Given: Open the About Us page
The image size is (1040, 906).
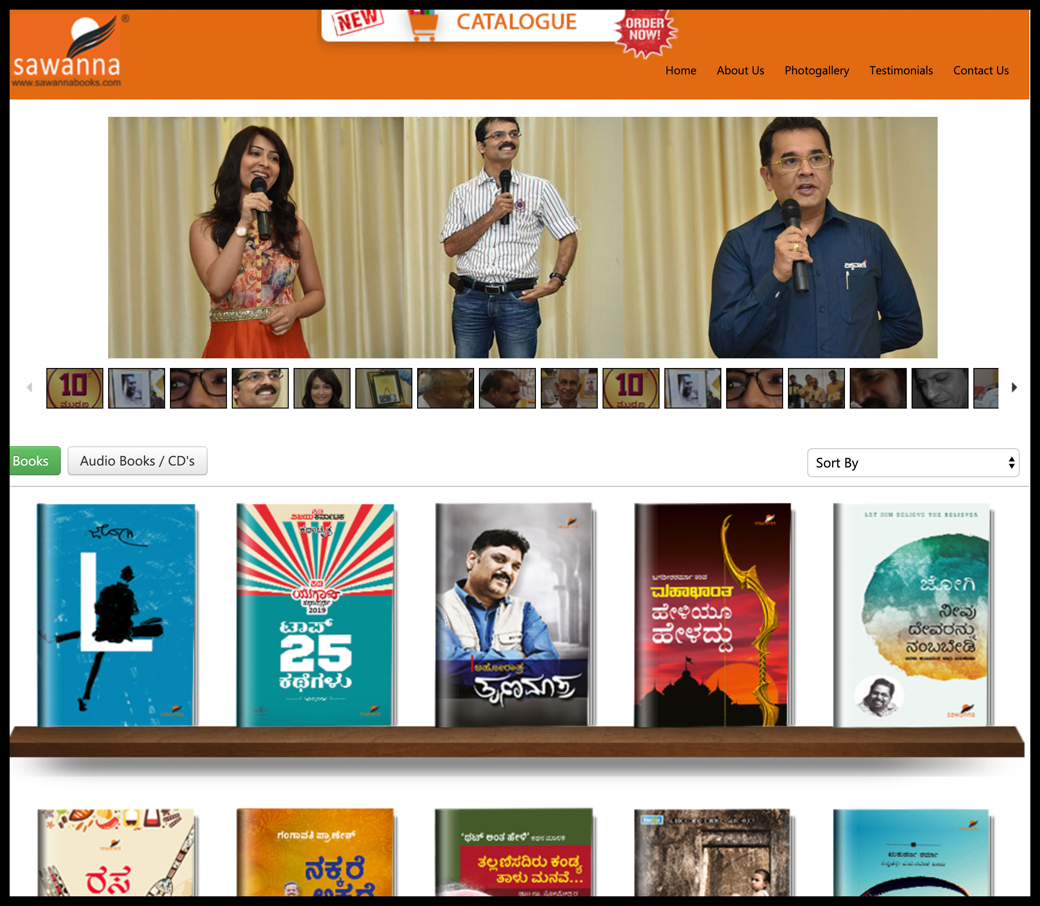Looking at the screenshot, I should point(740,71).
